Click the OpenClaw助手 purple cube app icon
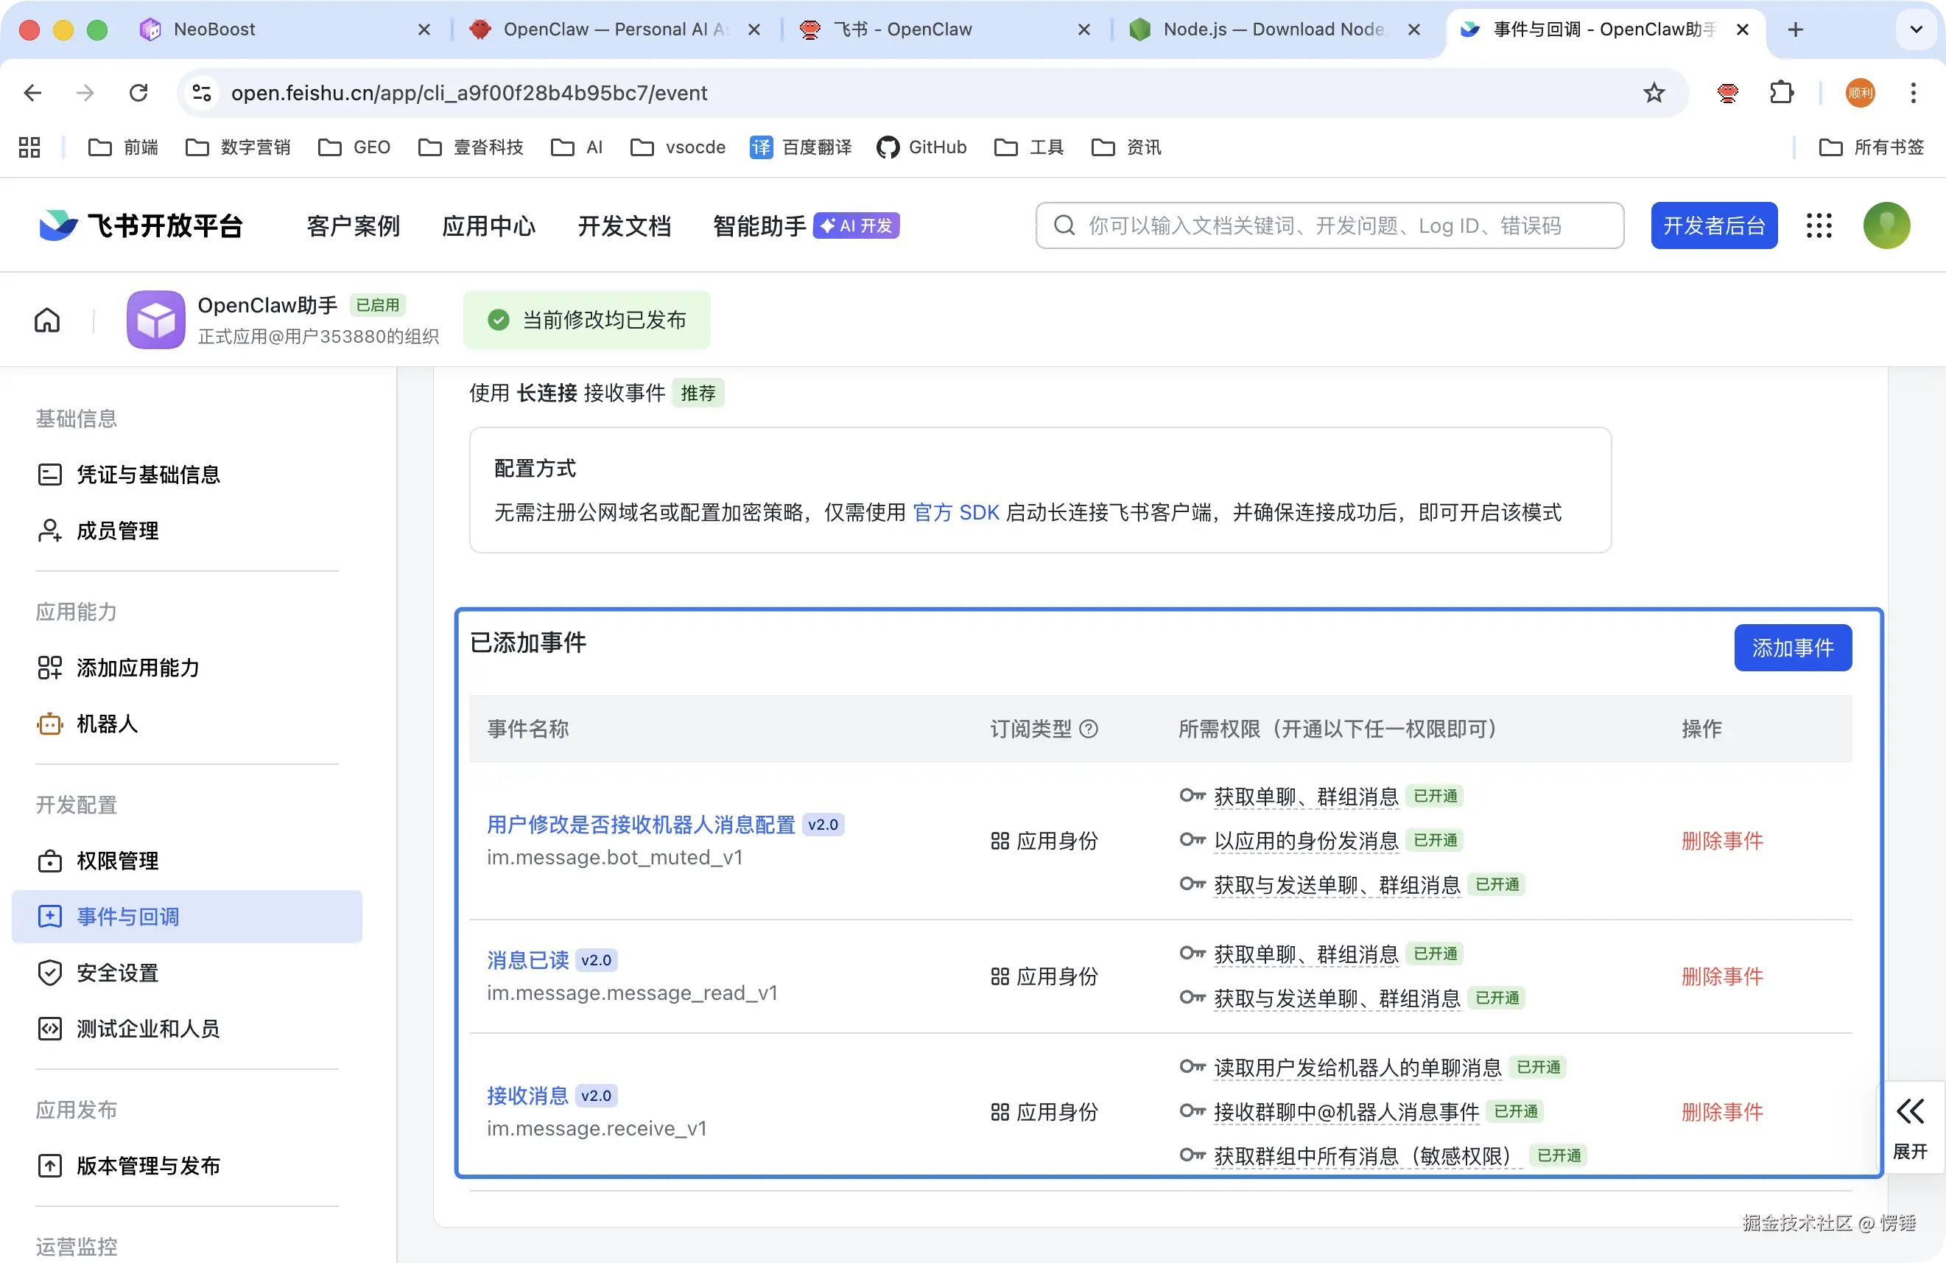 tap(155, 320)
